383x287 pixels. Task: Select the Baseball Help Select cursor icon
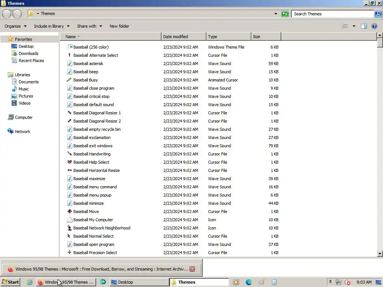point(69,162)
